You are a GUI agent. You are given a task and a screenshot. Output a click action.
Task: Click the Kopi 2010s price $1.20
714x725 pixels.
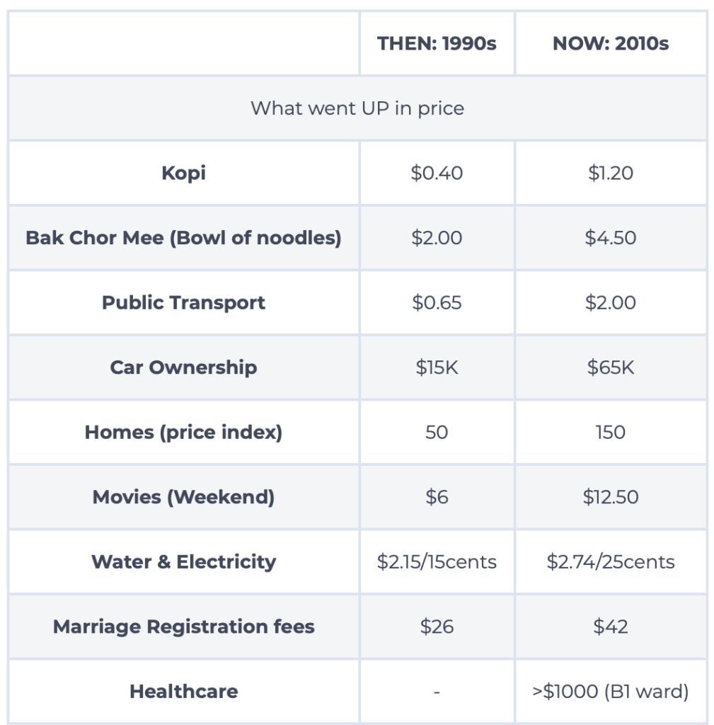coord(610,173)
